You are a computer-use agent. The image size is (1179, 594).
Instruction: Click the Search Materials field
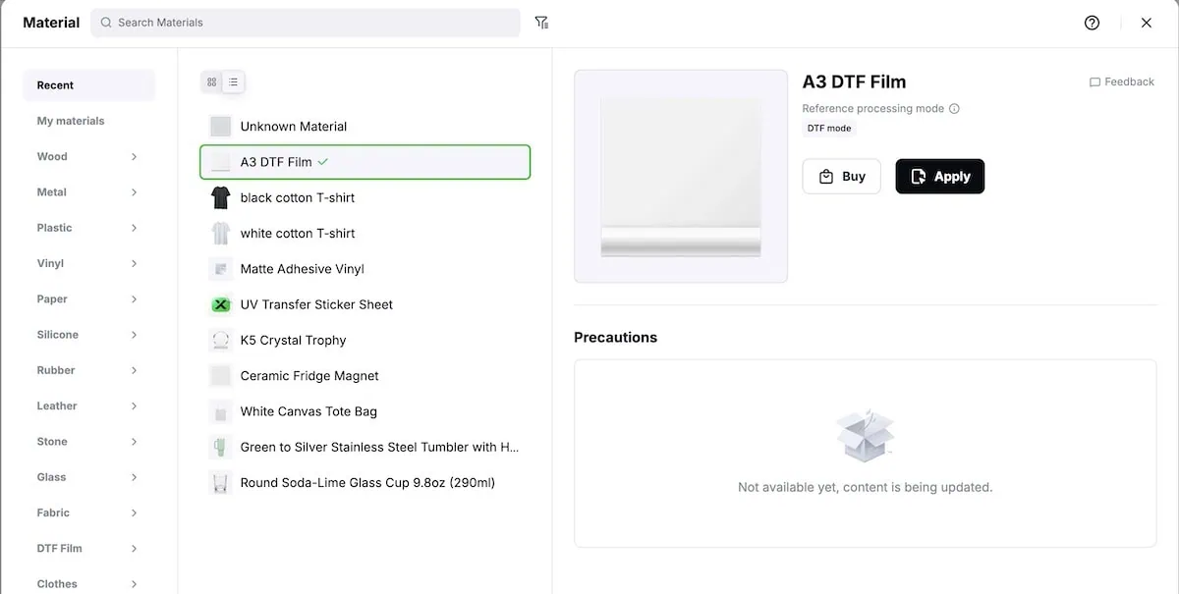(306, 23)
